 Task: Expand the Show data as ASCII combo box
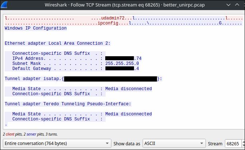click(x=174, y=144)
